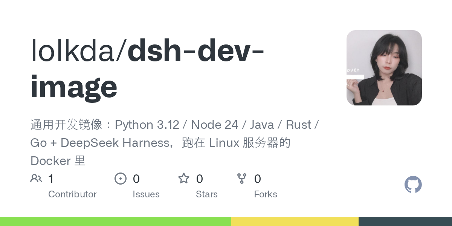The height and width of the screenshot is (226, 452).
Task: Click the contributor count "1"
Action: (x=51, y=179)
